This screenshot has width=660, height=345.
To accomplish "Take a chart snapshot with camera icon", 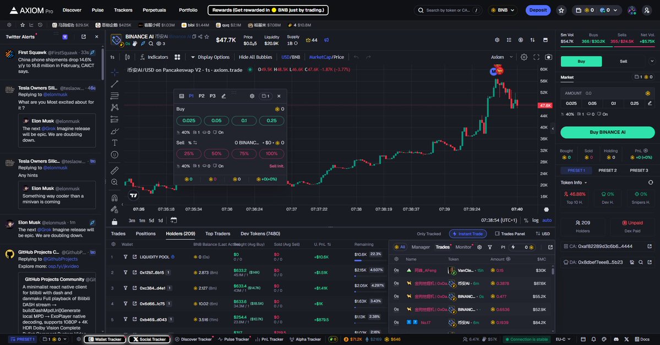I will pyautogui.click(x=548, y=57).
